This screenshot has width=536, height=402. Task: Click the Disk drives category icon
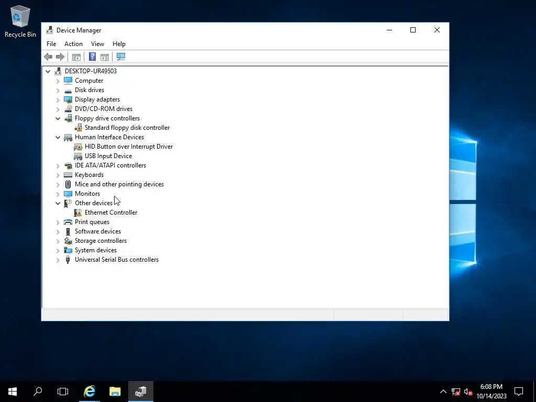pos(68,90)
